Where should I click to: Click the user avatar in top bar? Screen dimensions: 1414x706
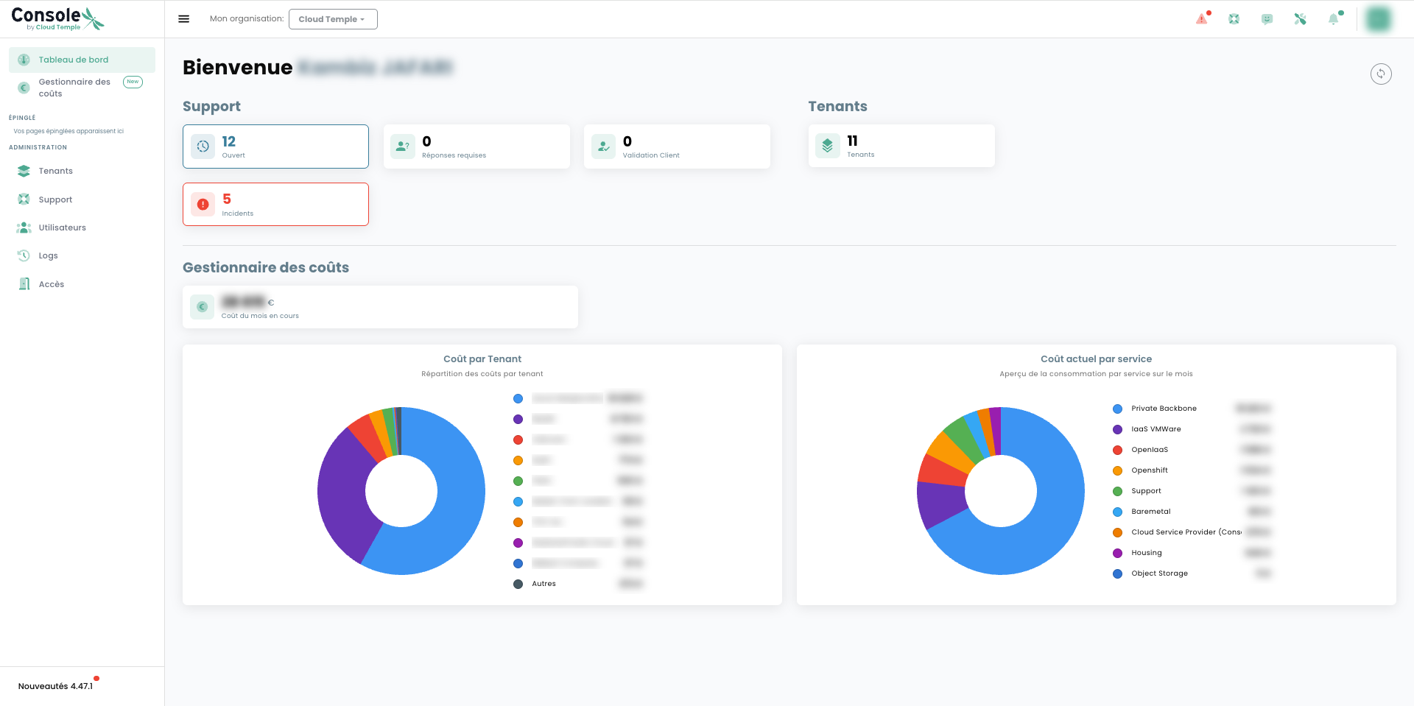(1379, 19)
